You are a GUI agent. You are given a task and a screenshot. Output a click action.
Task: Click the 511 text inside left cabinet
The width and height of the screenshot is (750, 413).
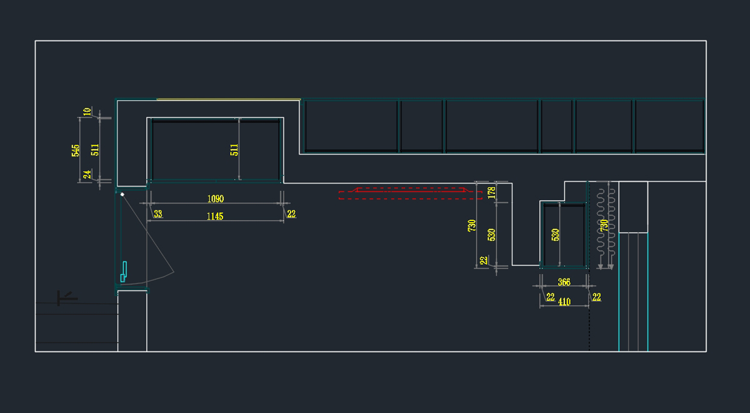point(234,150)
